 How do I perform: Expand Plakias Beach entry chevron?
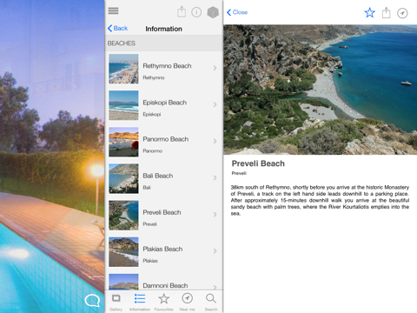pyautogui.click(x=215, y=251)
